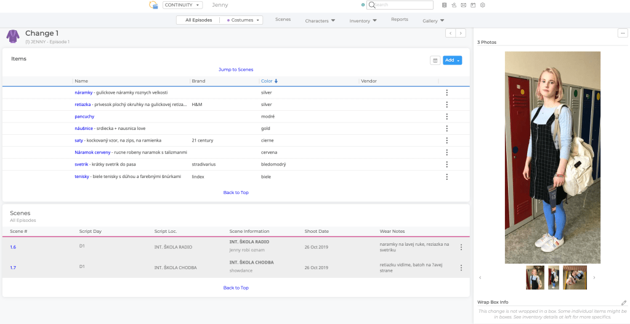Click the Jump to Scenes link

(x=236, y=70)
